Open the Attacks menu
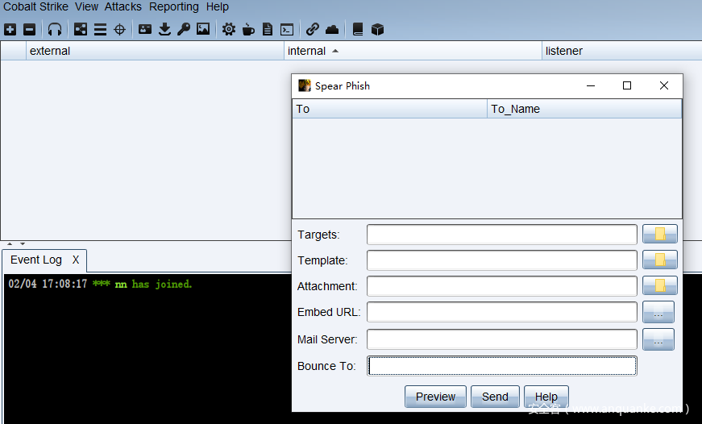Screen dimensions: 702x424 (123, 6)
